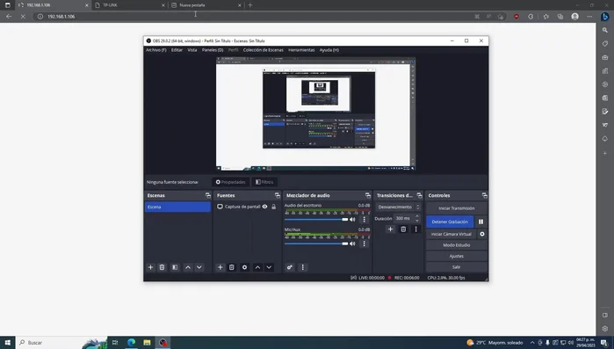The image size is (614, 349).
Task: Click the OBS preview canvas
Action: point(315,114)
